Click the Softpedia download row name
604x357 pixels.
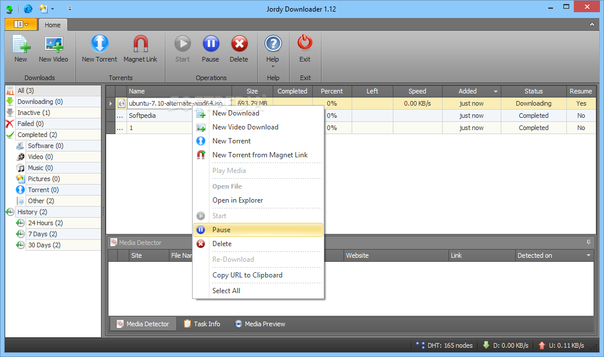(143, 116)
